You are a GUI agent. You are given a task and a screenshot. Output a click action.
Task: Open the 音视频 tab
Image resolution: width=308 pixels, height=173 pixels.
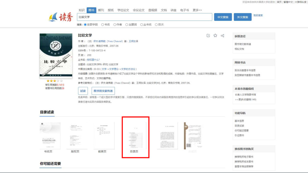(153, 10)
